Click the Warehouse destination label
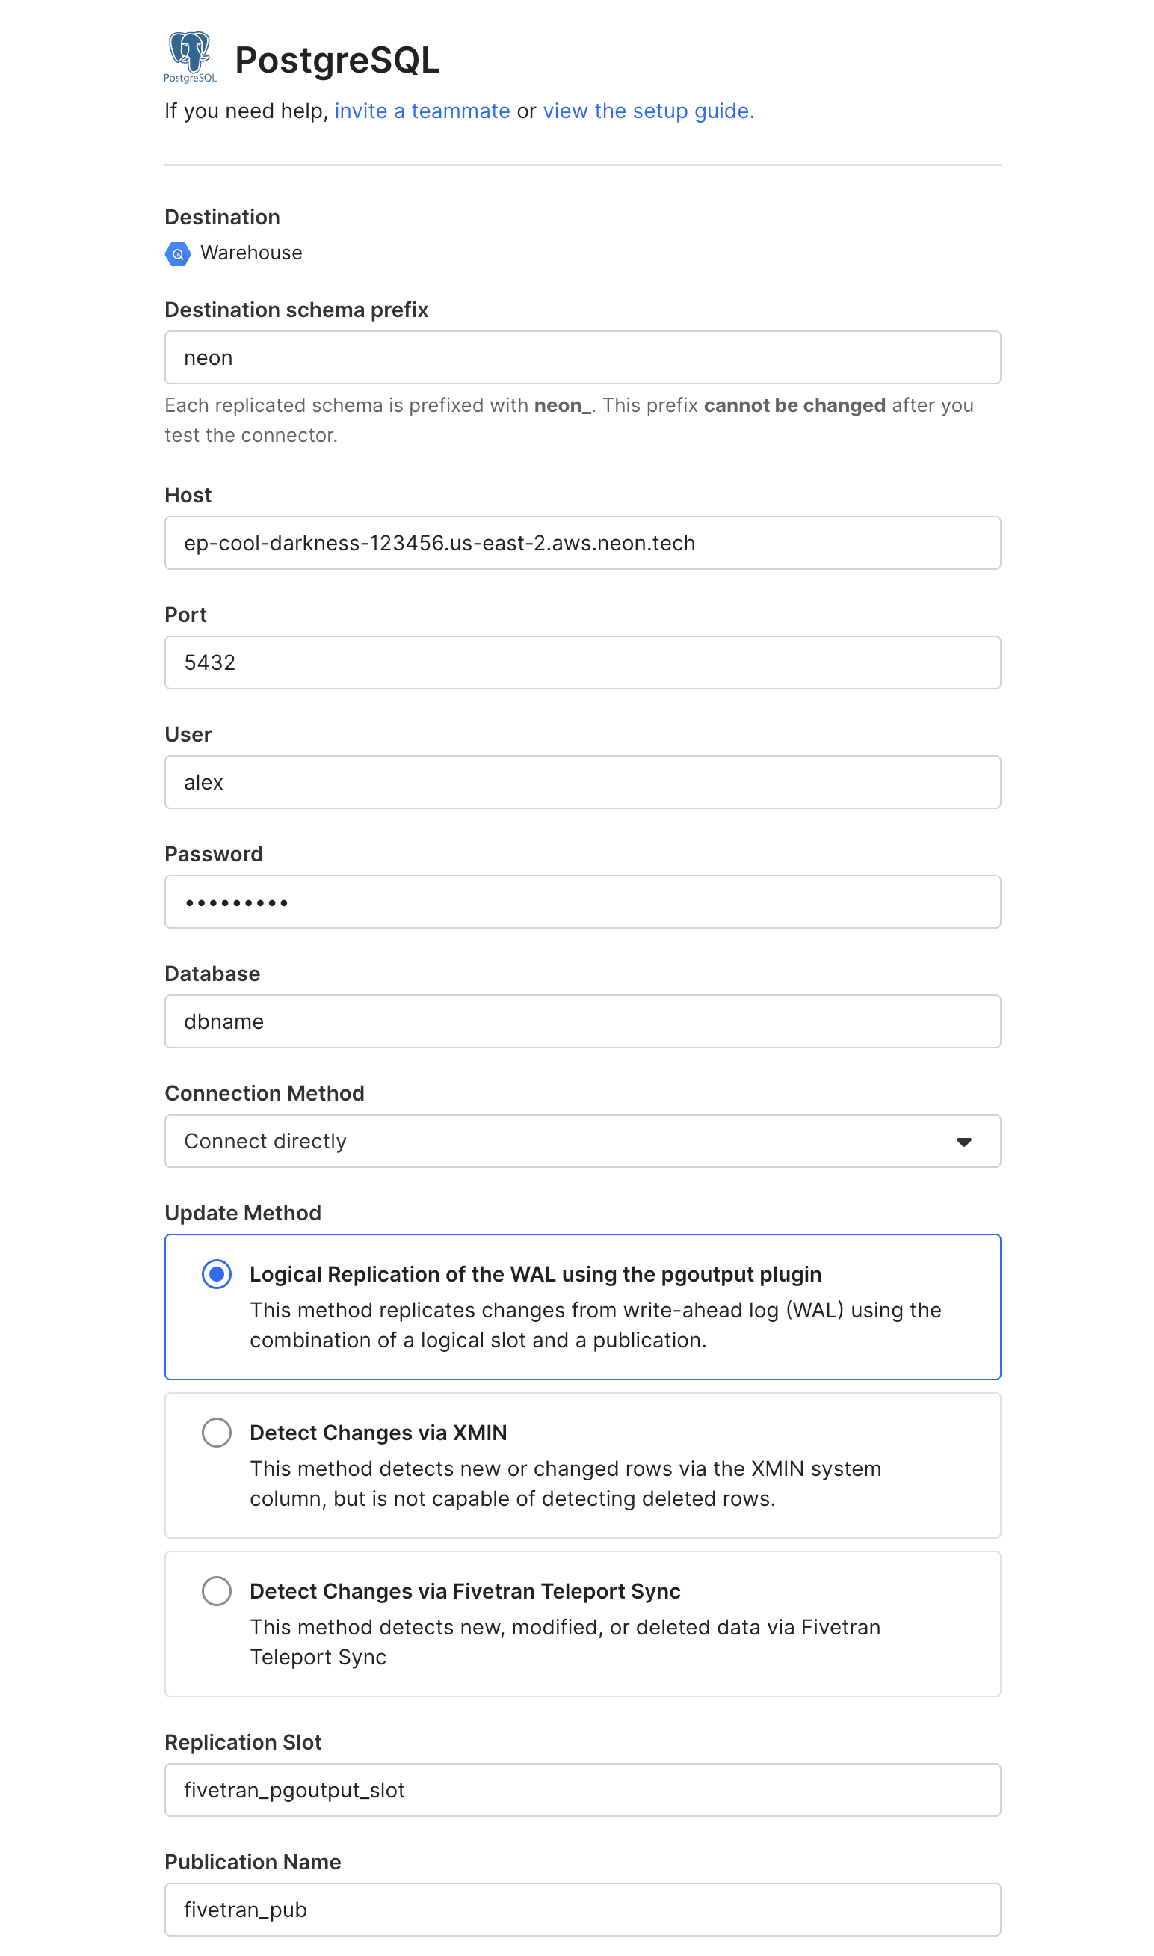Viewport: 1154px width, 1956px height. pyautogui.click(x=251, y=253)
